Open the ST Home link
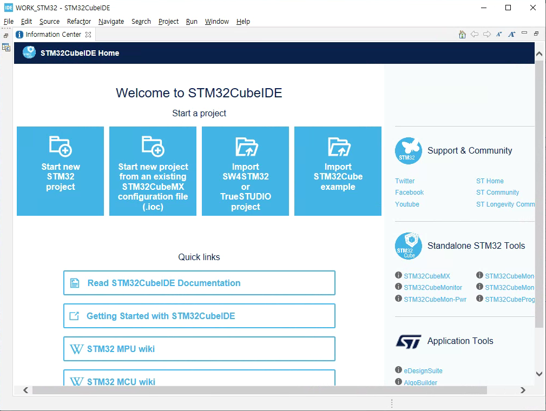This screenshot has height=411, width=546. [490, 181]
